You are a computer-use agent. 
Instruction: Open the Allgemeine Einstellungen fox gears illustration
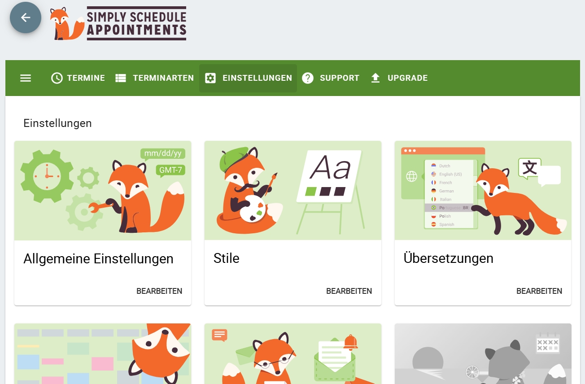103,191
